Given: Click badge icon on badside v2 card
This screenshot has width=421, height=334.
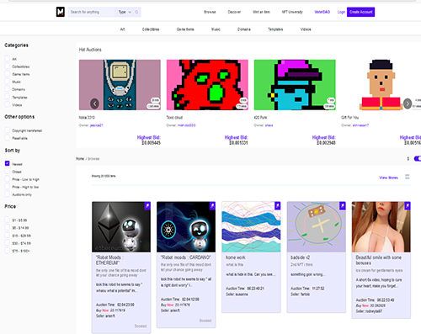Looking at the screenshot, I should [343, 206].
